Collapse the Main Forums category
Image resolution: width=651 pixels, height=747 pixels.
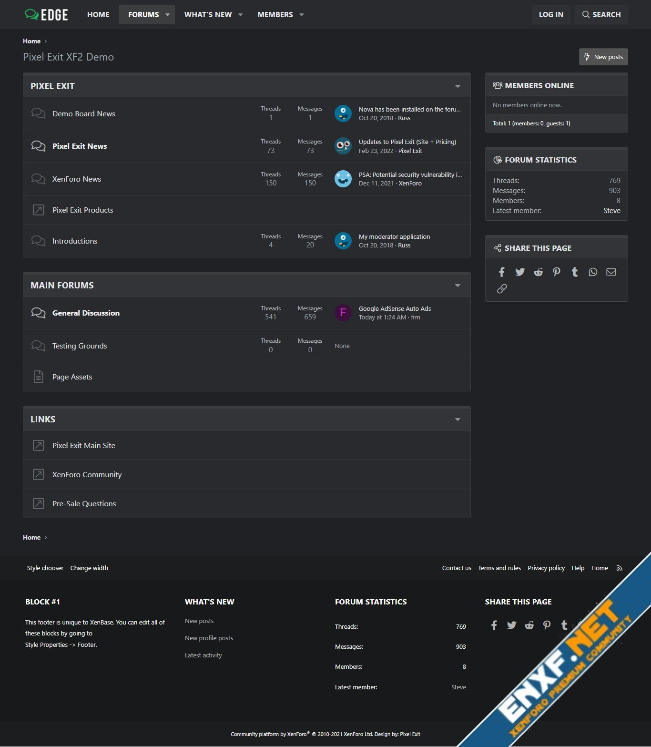tap(458, 286)
